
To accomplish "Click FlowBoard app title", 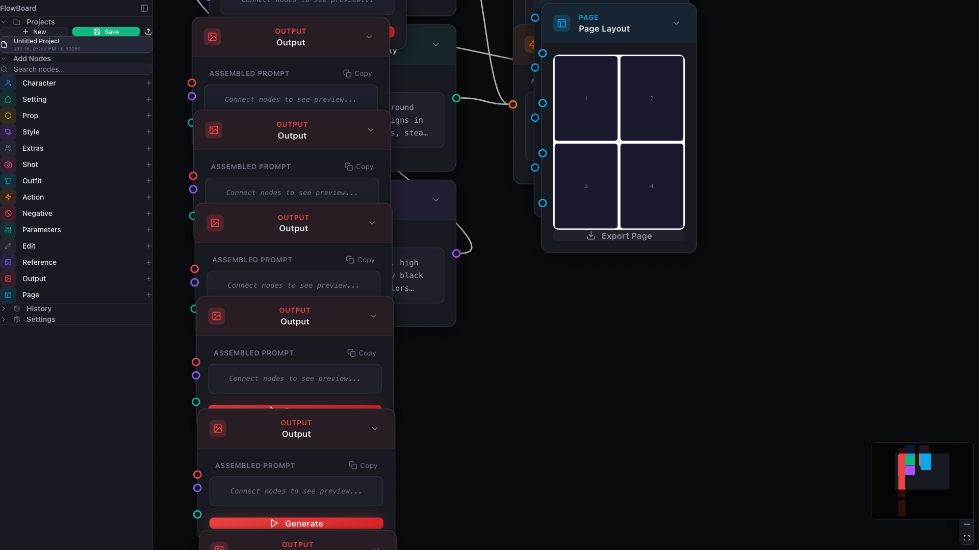I will [18, 8].
